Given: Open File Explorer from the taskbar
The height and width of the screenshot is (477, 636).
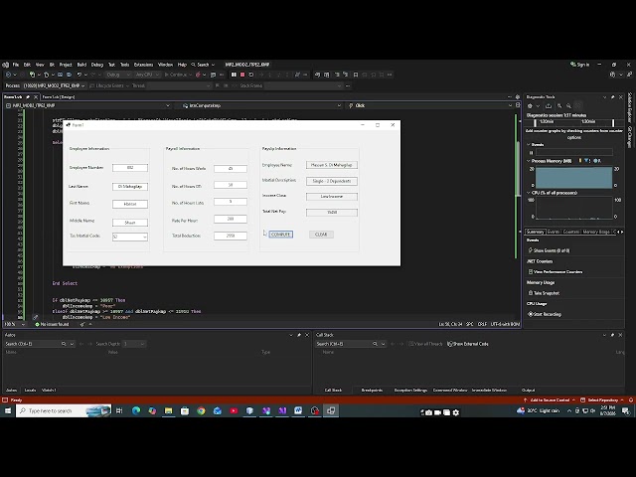Looking at the screenshot, I should tap(168, 410).
